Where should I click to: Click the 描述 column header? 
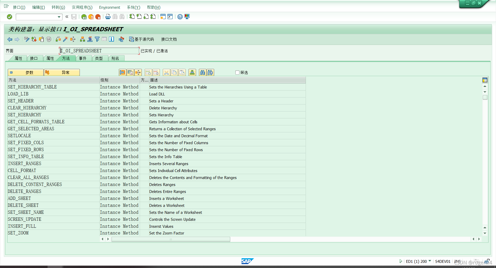point(227,80)
